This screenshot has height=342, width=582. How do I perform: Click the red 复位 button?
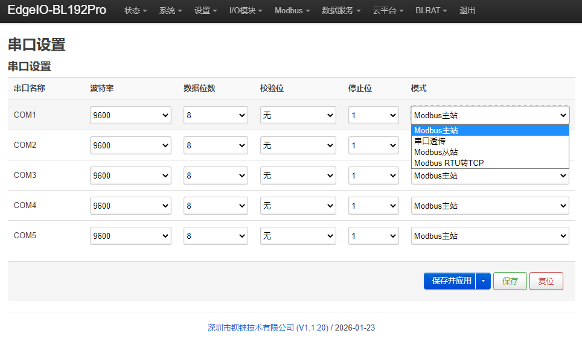point(546,281)
